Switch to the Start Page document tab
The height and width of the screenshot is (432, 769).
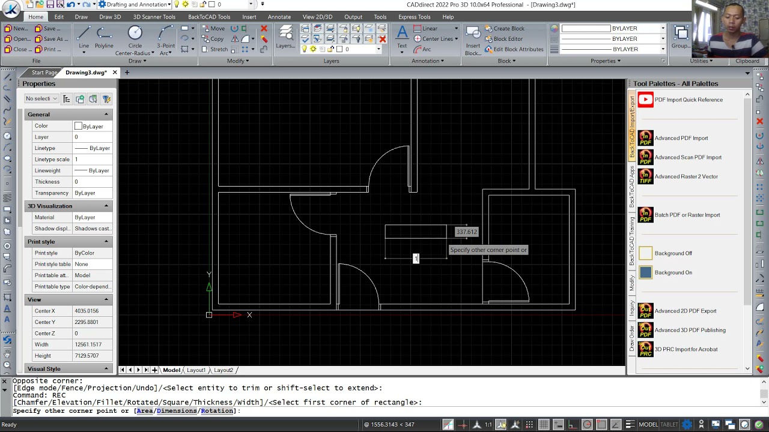click(44, 72)
